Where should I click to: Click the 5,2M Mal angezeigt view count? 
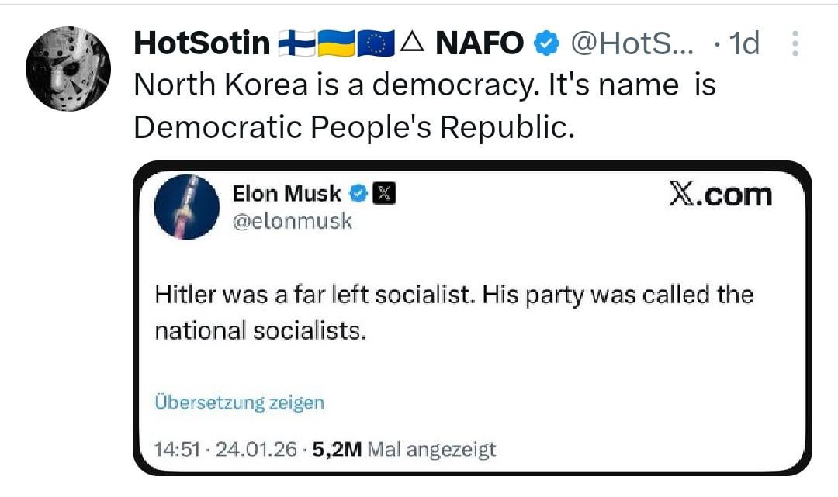coord(403,449)
